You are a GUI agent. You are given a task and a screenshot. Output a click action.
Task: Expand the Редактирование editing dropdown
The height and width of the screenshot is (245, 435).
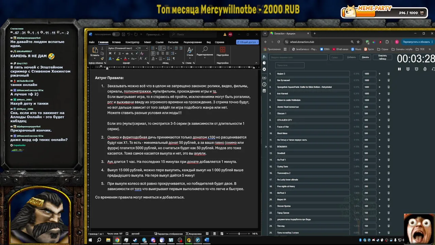[205, 58]
